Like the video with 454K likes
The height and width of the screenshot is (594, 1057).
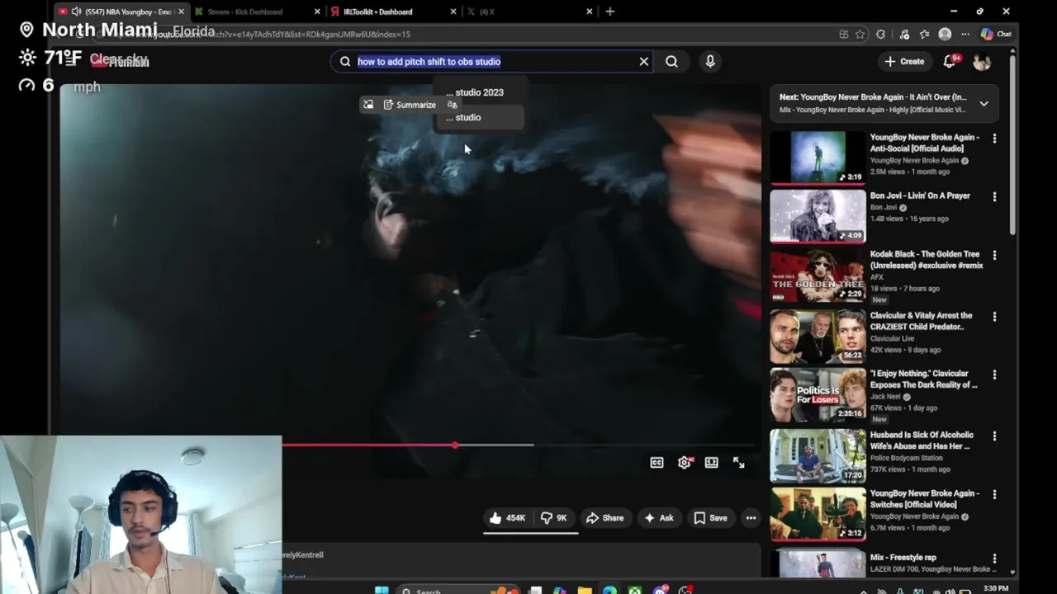click(507, 518)
